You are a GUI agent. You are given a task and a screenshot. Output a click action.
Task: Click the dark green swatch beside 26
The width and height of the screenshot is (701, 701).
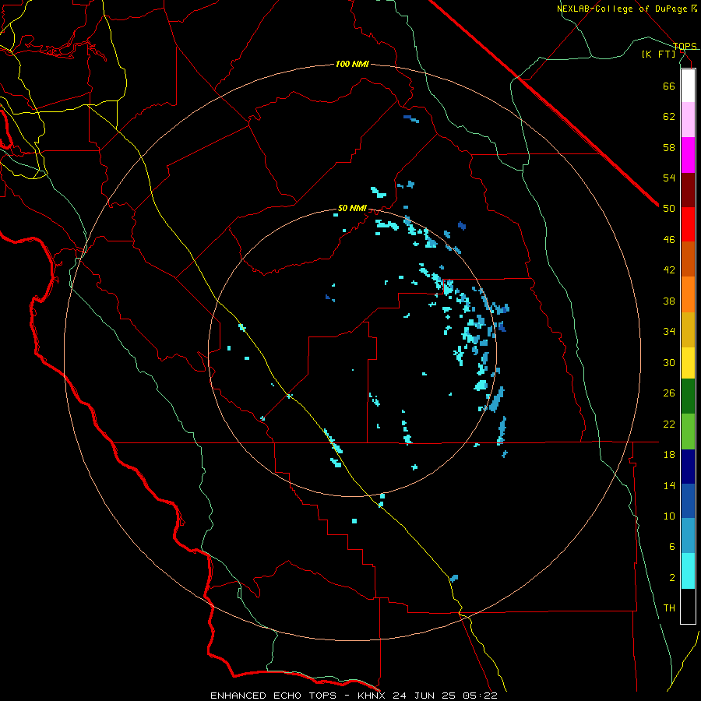(688, 396)
